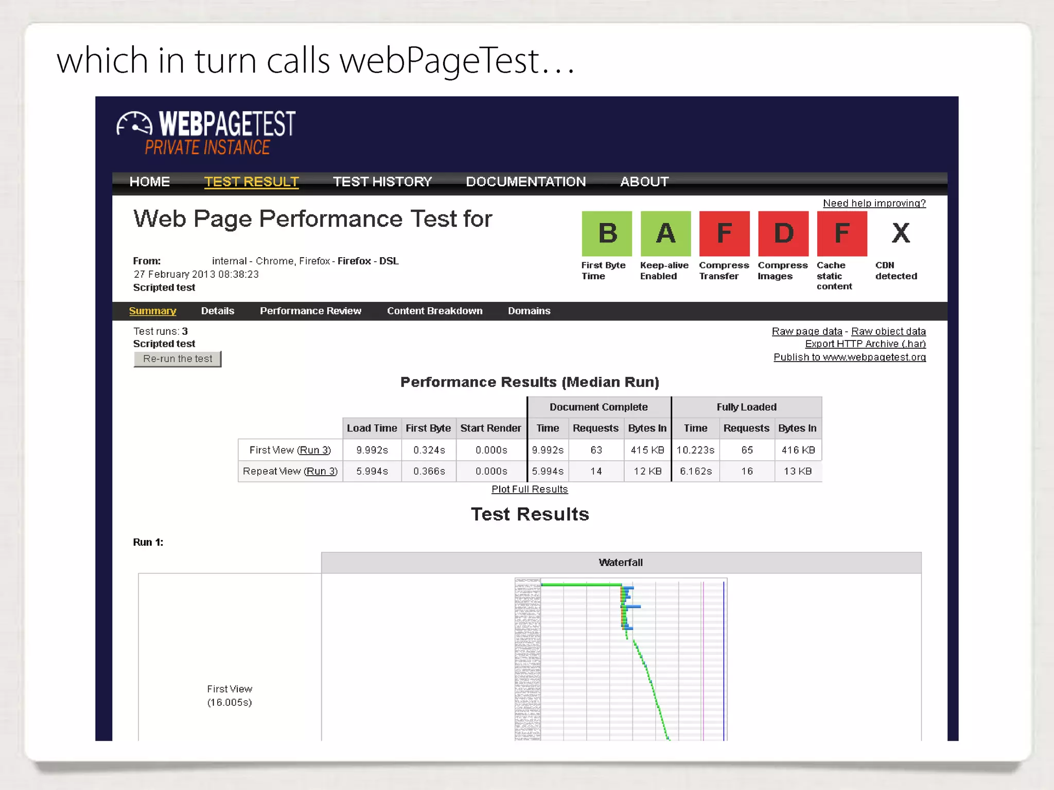Click the Performance Results (Median Run) heading
The width and height of the screenshot is (1054, 790).
[x=530, y=382]
